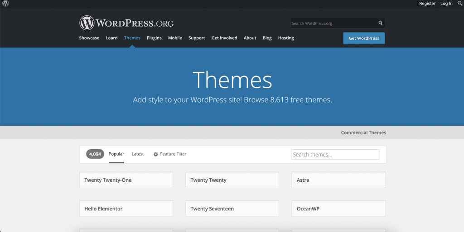Click the large Themes page heading
The image size is (464, 232).
[232, 80]
